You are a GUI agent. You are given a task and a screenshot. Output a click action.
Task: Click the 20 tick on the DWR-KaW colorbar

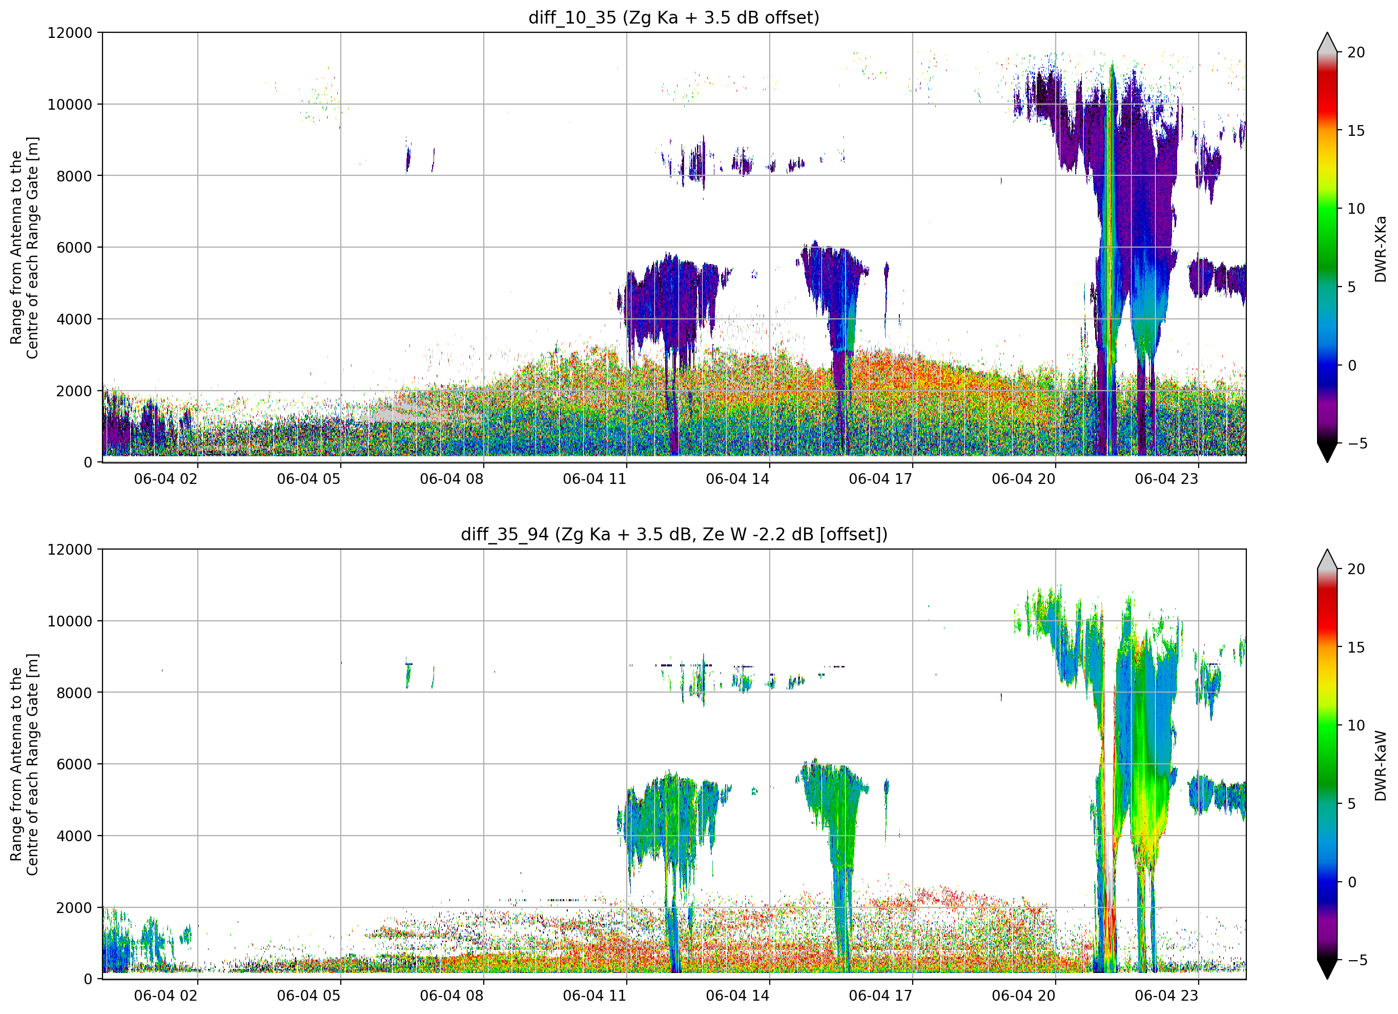point(1356,570)
